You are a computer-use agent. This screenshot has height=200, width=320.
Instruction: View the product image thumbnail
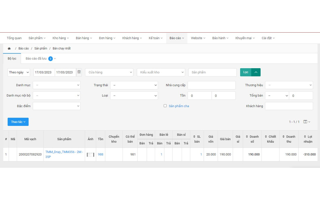(x=90, y=154)
